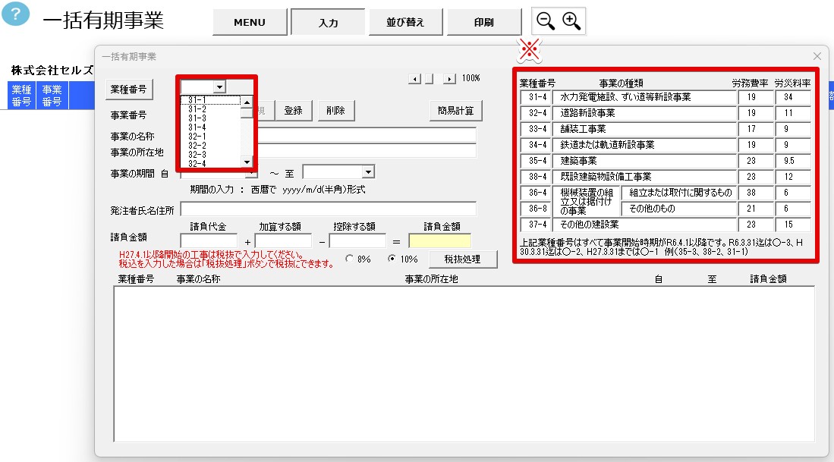Select 31-2 in the dropdown list
The width and height of the screenshot is (834, 462).
tap(210, 109)
